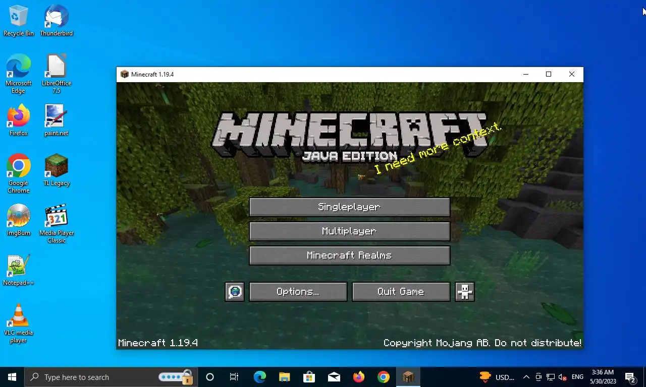Open Microsoft Edge from the taskbar
This screenshot has height=387, width=646.
point(260,377)
